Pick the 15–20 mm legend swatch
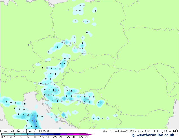This screenshot has width=179, height=138. [44, 134]
